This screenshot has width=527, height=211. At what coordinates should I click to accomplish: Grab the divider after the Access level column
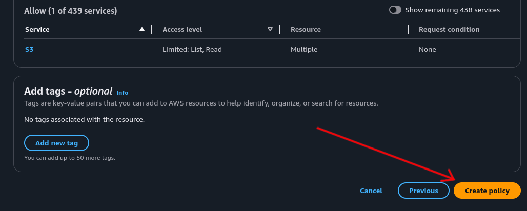click(280, 29)
